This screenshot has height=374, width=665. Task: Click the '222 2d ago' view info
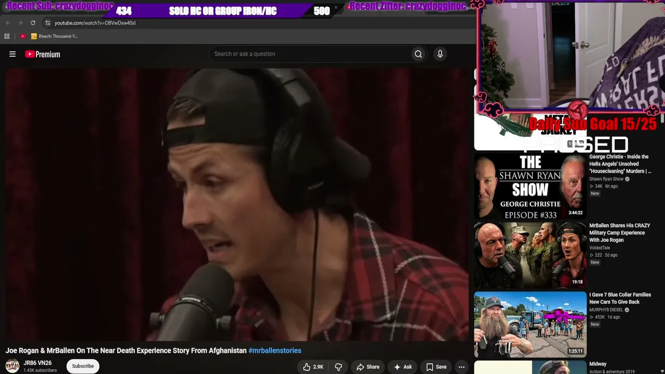pyautogui.click(x=603, y=256)
